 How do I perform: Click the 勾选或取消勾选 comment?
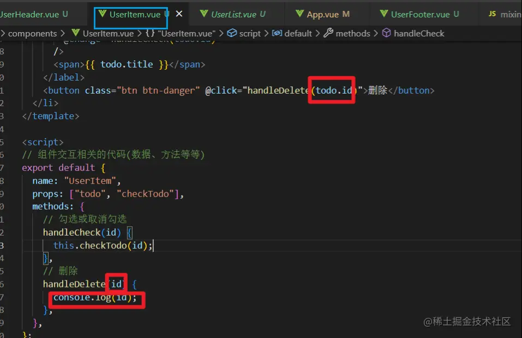pyautogui.click(x=85, y=219)
